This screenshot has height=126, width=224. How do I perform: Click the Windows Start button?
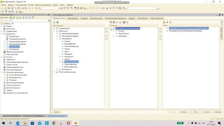(x=3, y=123)
